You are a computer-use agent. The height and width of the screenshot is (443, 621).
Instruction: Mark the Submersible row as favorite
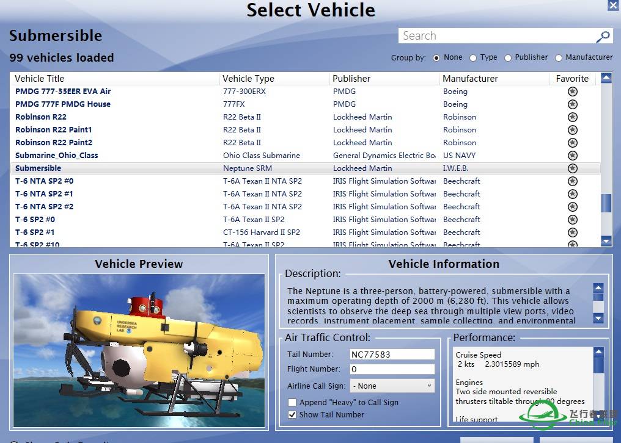coord(572,168)
